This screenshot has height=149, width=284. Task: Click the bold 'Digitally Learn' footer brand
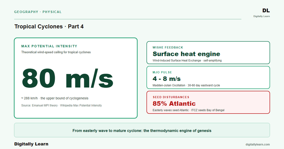[x=31, y=144]
